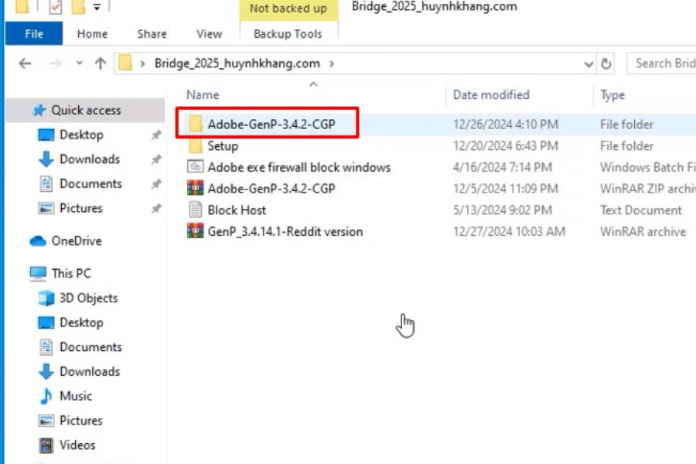Viewport: 696px width, 464px height.
Task: Open the GenP_3.4.14.1-Reddit version archive
Action: 285,231
